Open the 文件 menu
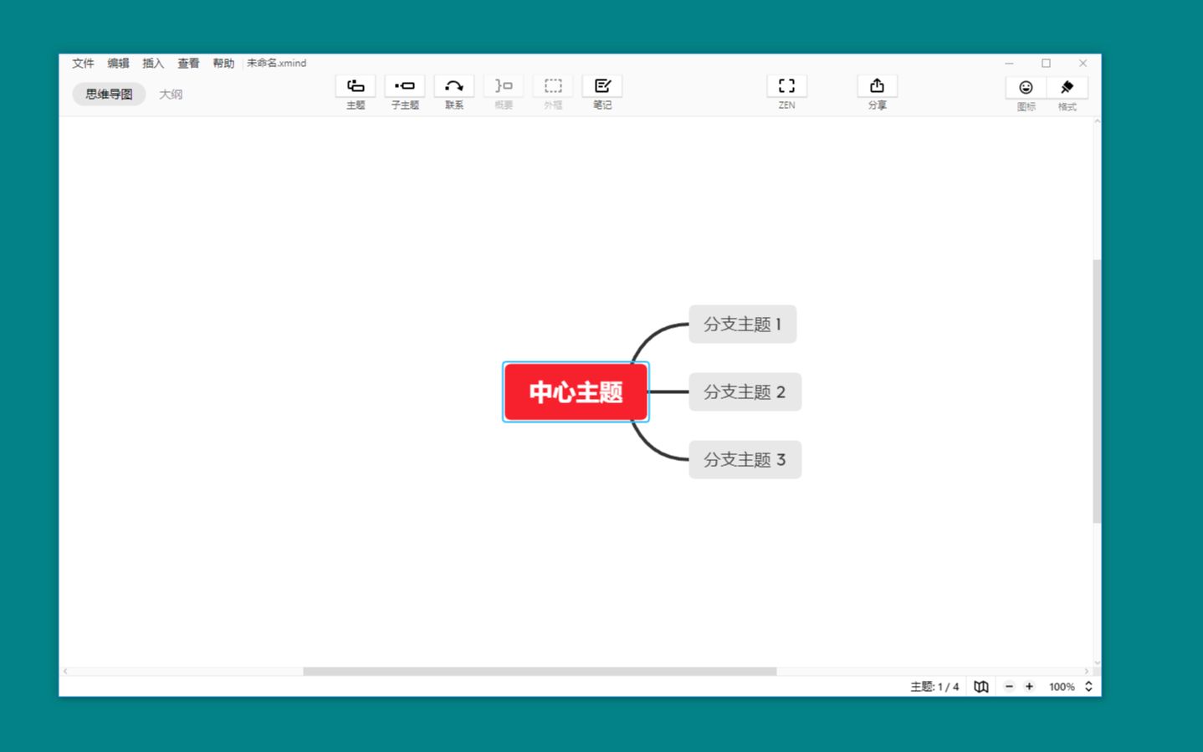The image size is (1203, 752). pos(83,64)
